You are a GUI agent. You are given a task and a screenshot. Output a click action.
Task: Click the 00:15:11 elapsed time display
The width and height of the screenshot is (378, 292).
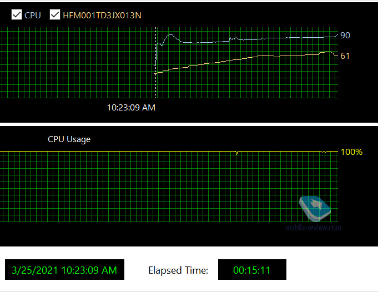(252, 270)
